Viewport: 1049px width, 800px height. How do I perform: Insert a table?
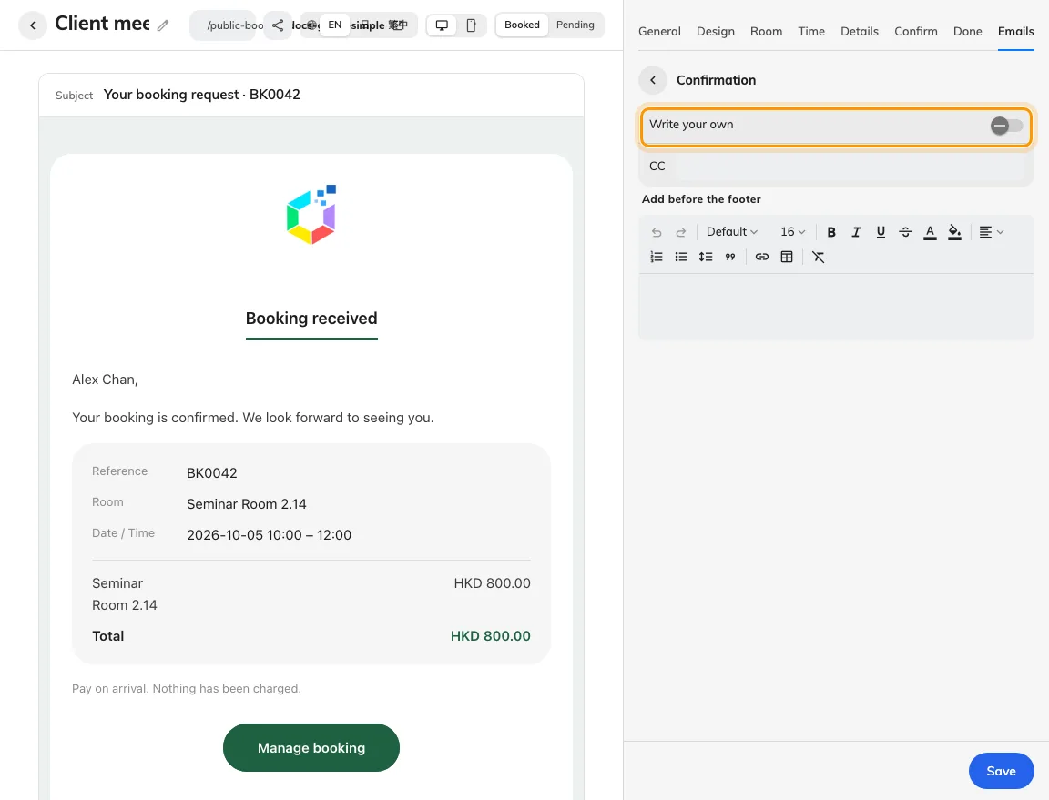pyautogui.click(x=787, y=257)
